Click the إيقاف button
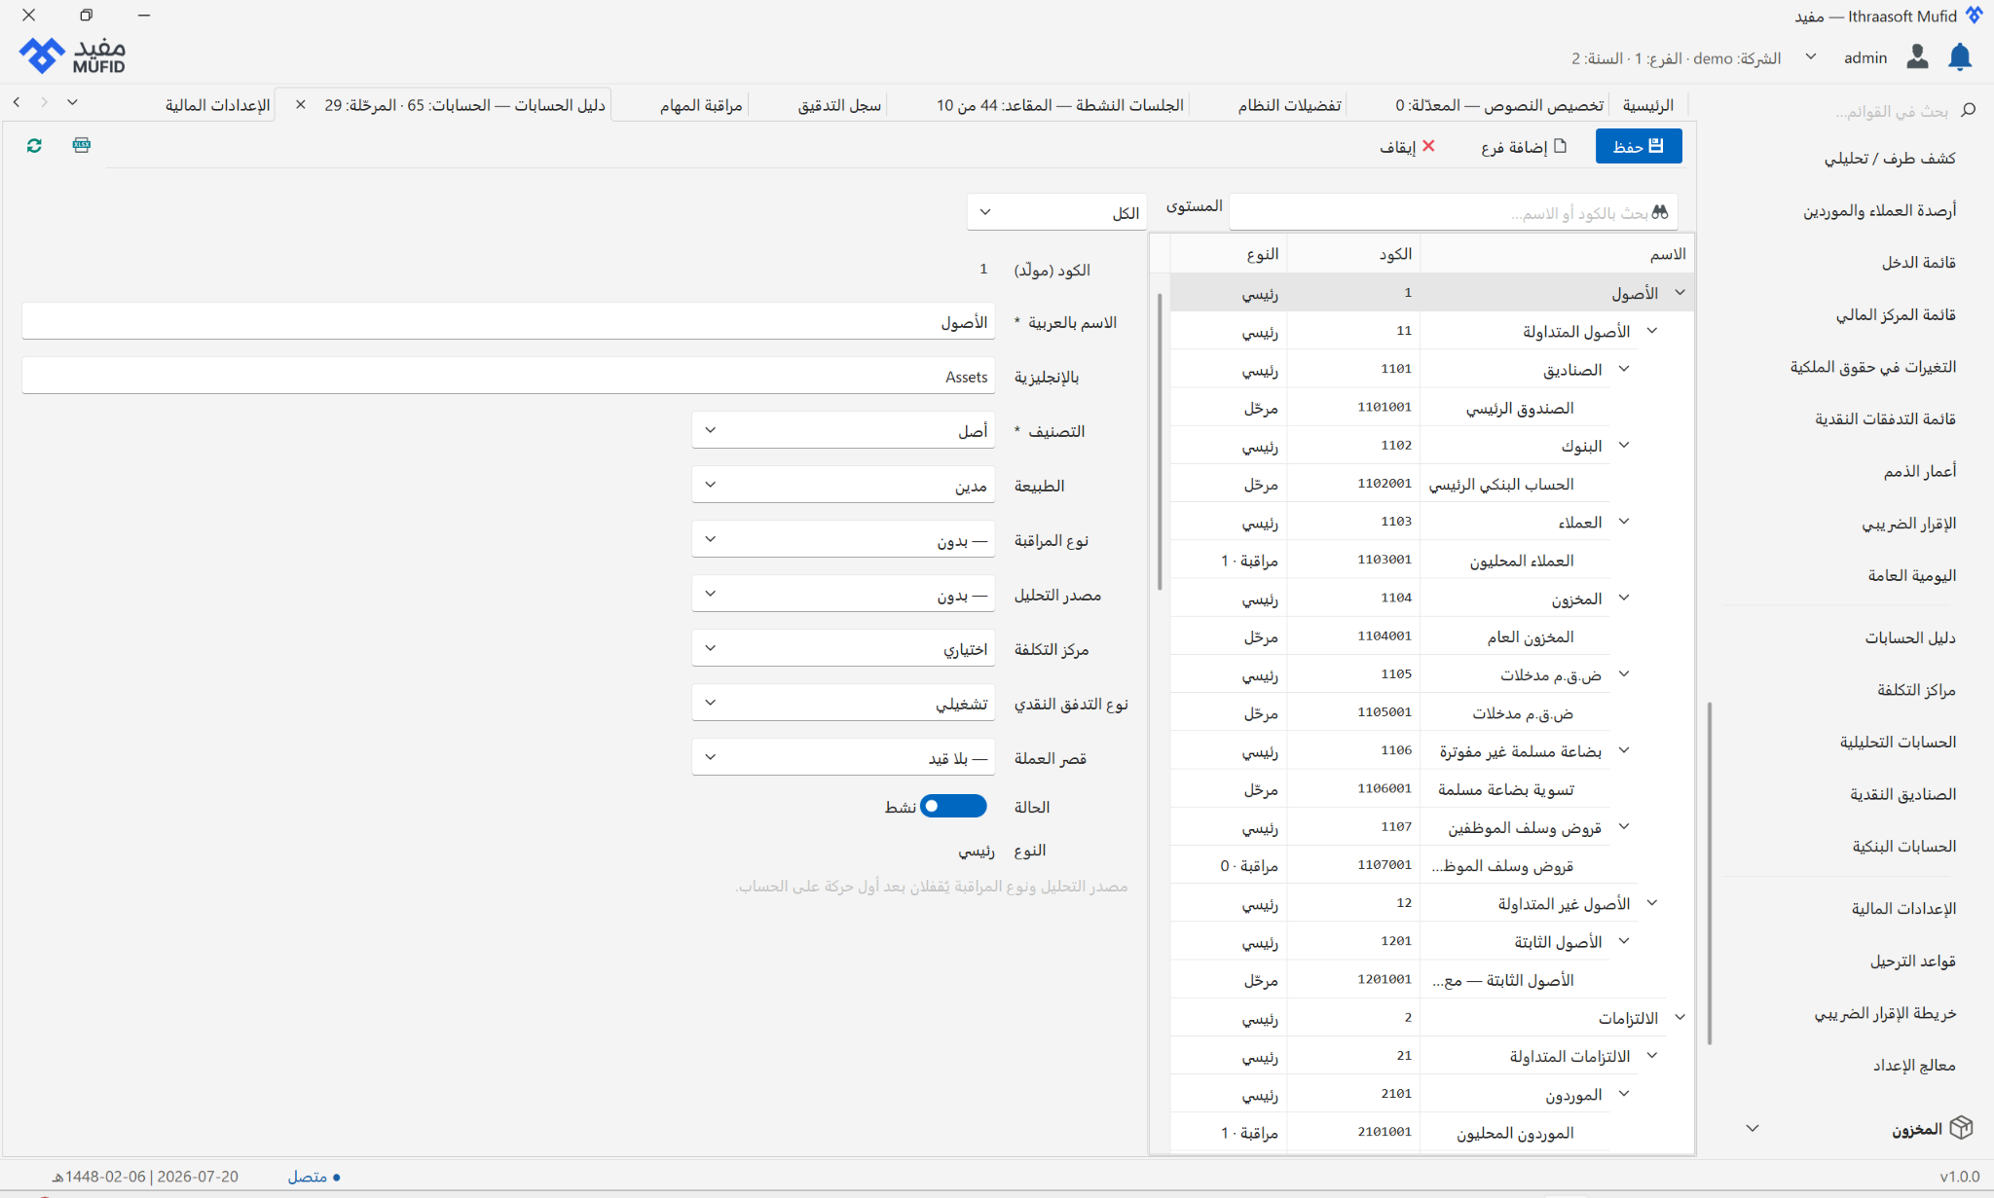1994x1198 pixels. tap(1408, 146)
